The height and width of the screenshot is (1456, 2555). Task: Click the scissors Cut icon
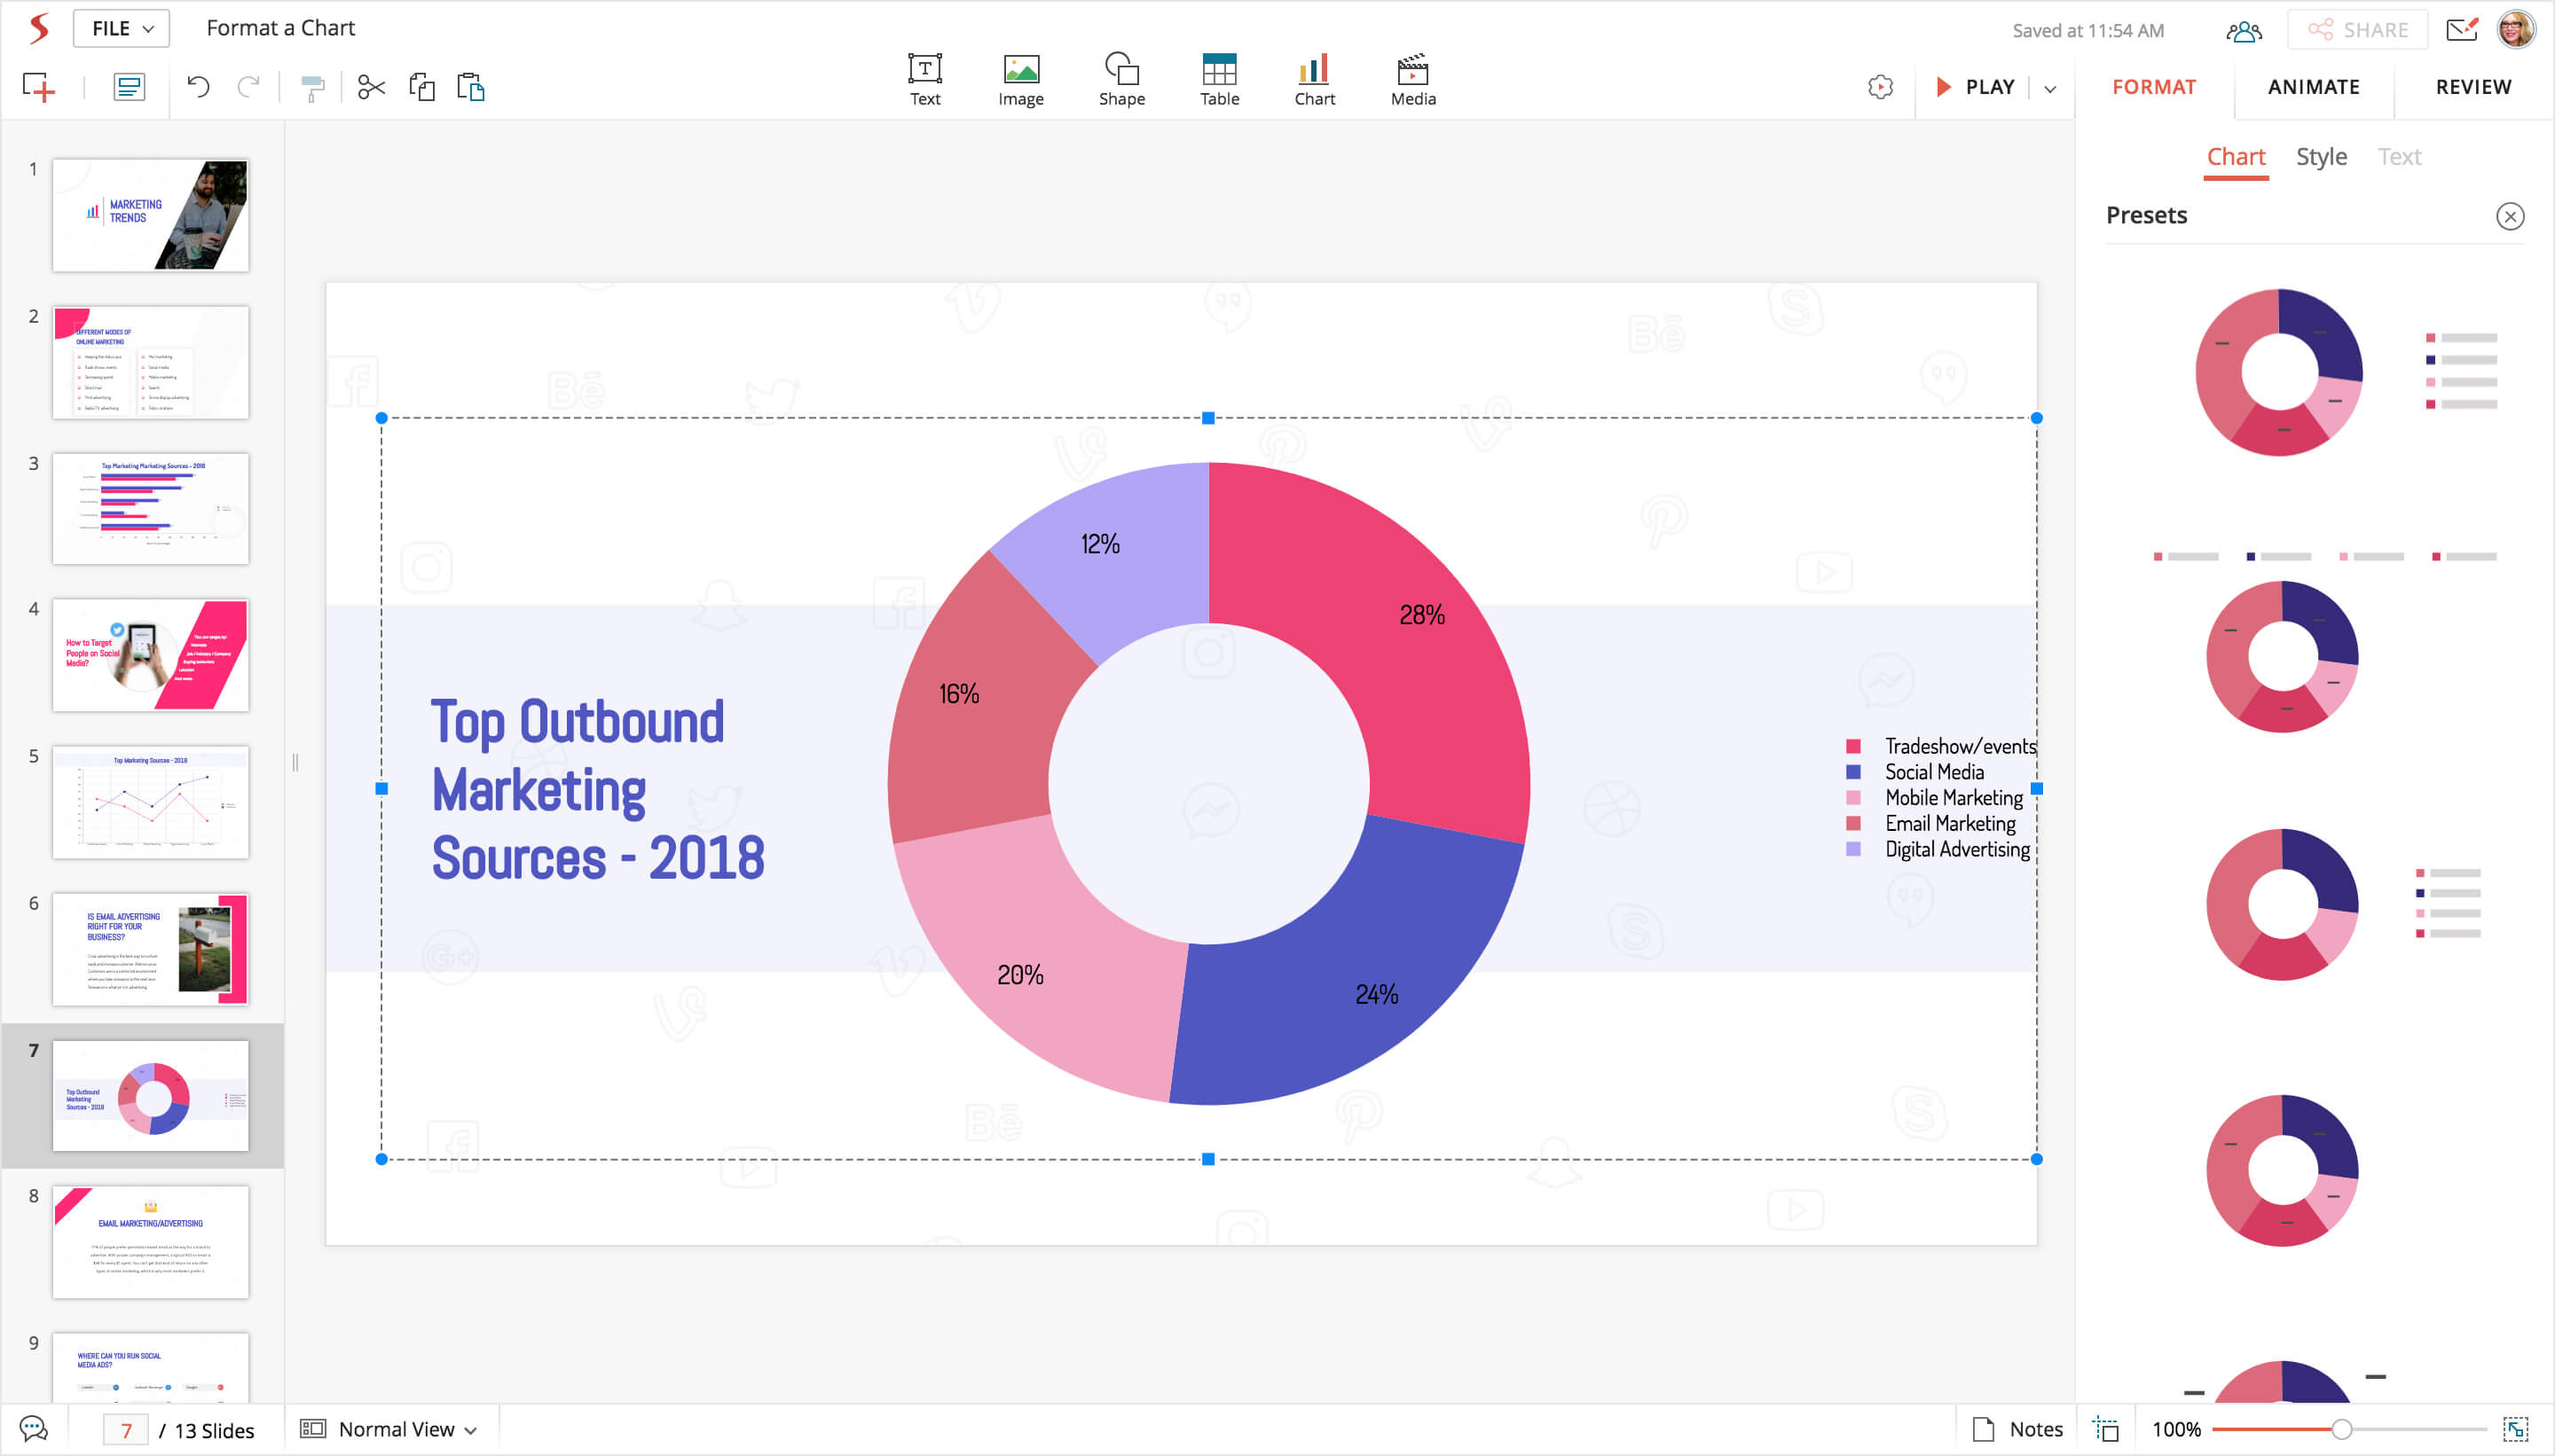pos(371,88)
